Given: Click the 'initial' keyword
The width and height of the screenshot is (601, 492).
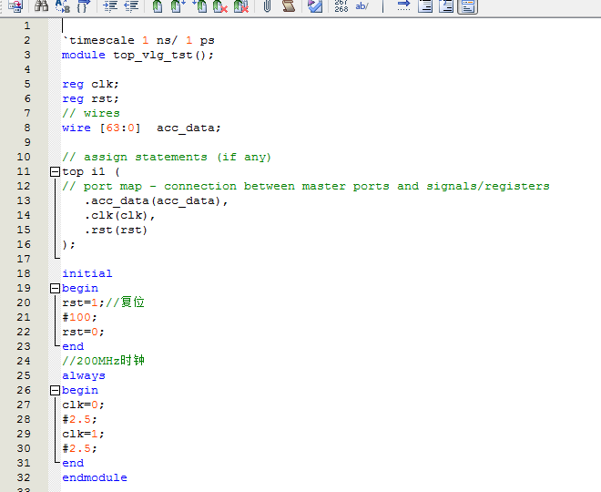Looking at the screenshot, I should point(87,273).
